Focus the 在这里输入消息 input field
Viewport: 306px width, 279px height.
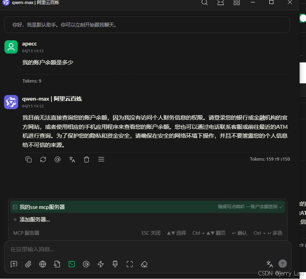[x=147, y=249]
